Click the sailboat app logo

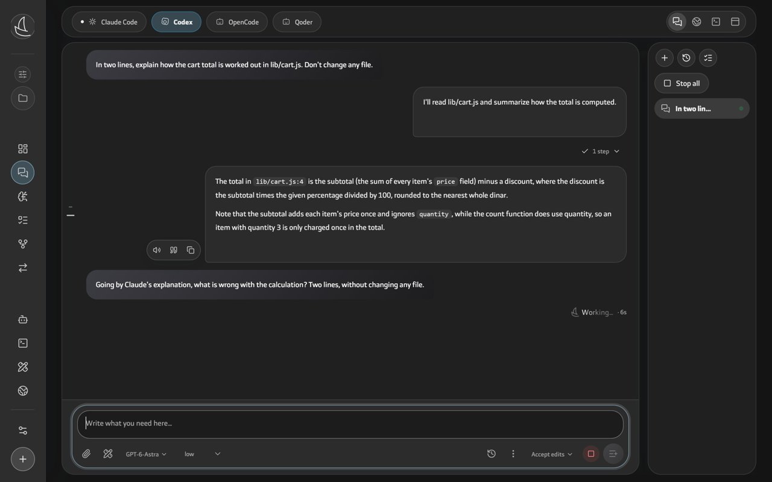pos(23,27)
